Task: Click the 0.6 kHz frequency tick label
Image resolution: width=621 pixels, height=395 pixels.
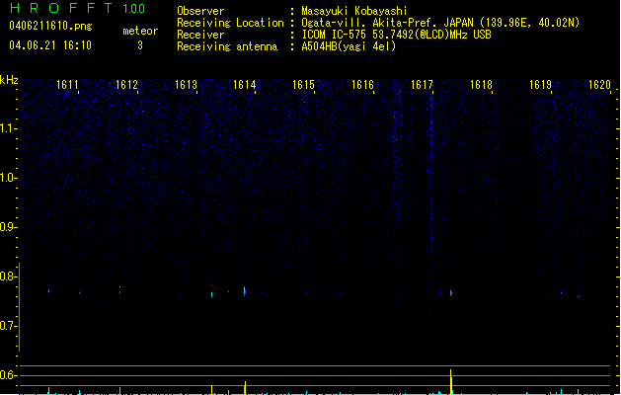Action: pyautogui.click(x=8, y=375)
